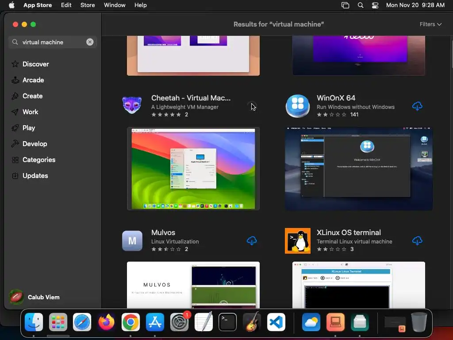Open the Store menu
The height and width of the screenshot is (340, 453).
[x=88, y=5]
